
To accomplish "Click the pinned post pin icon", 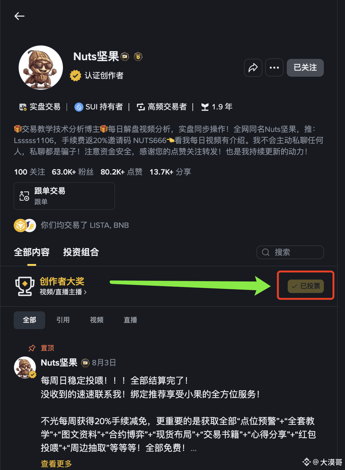I will (32, 348).
